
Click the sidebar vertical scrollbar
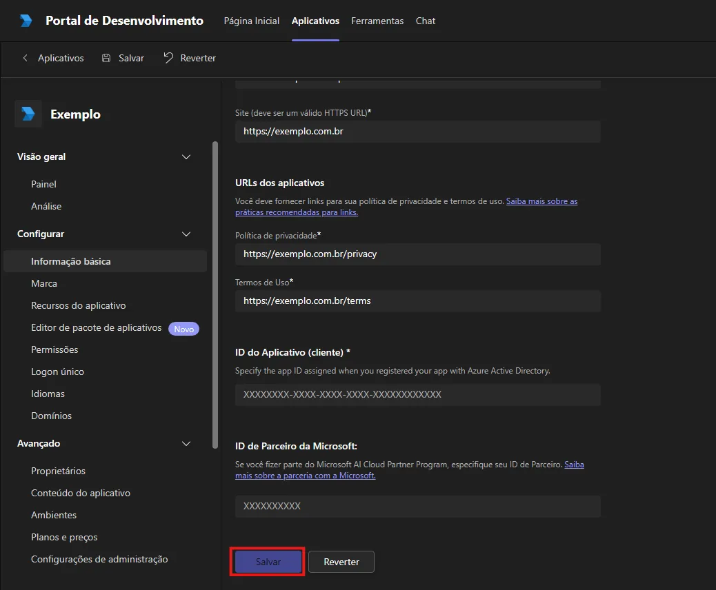pyautogui.click(x=215, y=295)
